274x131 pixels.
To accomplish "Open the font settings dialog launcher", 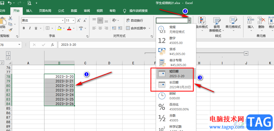I will (87, 36).
